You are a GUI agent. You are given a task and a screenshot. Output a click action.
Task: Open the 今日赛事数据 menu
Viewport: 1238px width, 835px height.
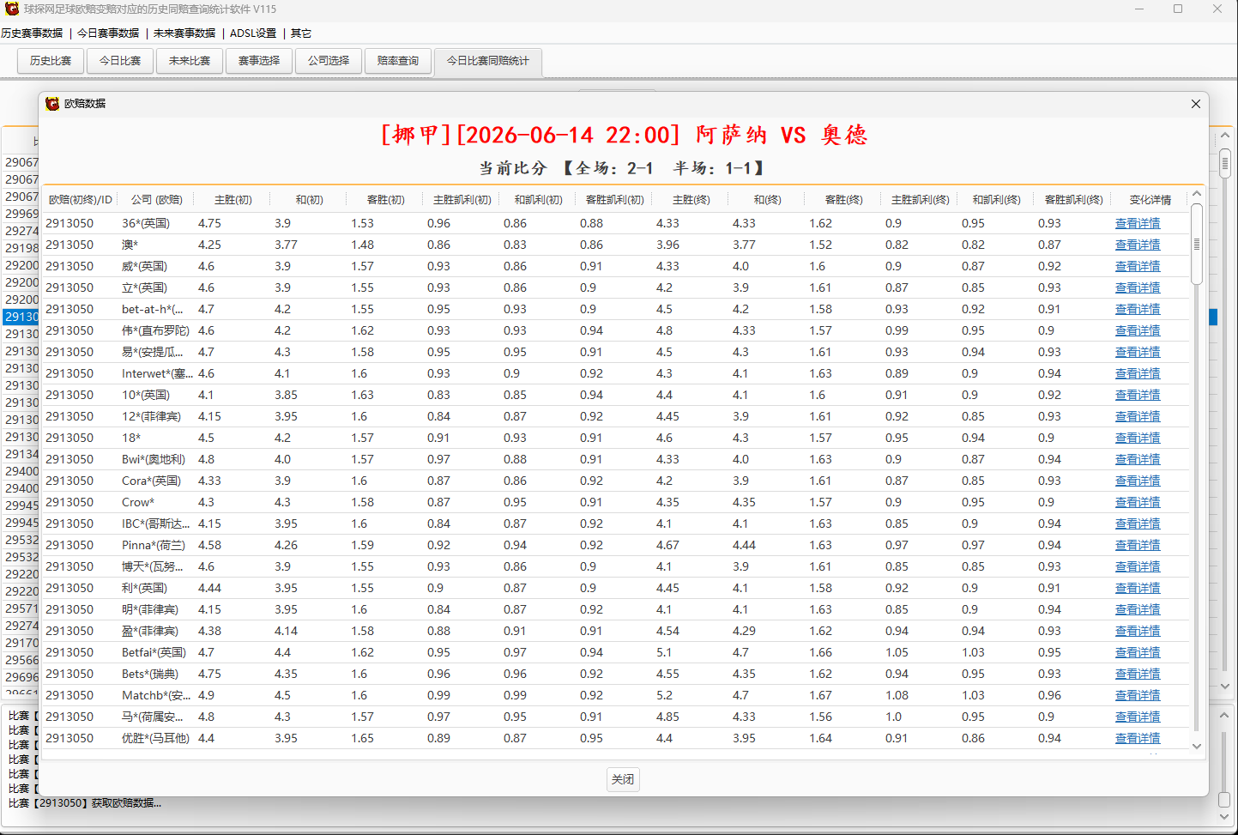coord(108,33)
